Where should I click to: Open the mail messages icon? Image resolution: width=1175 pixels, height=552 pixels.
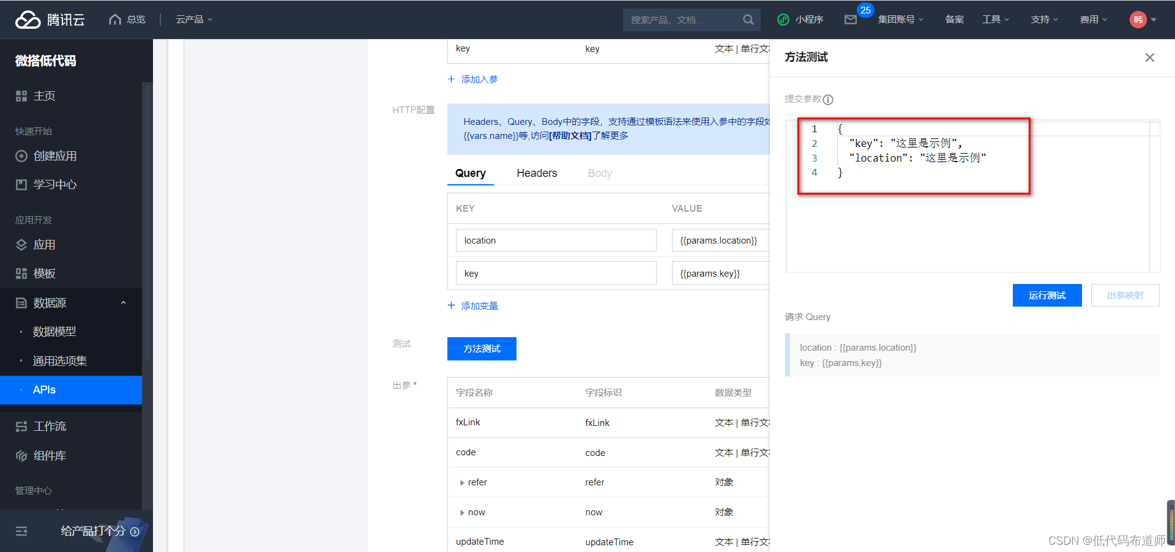(x=850, y=20)
